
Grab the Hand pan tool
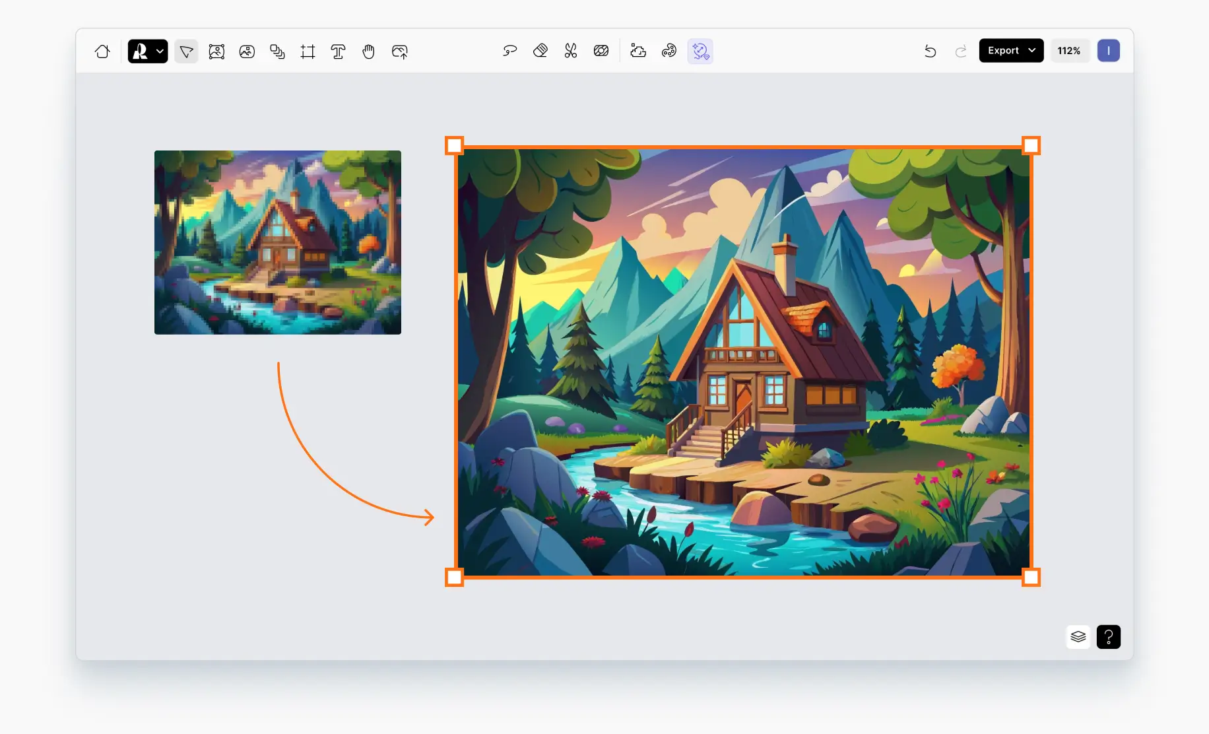[x=368, y=51]
